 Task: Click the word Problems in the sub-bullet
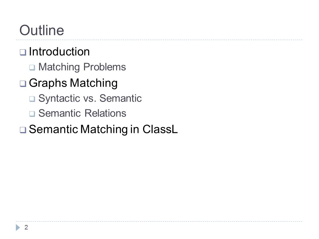(x=105, y=67)
